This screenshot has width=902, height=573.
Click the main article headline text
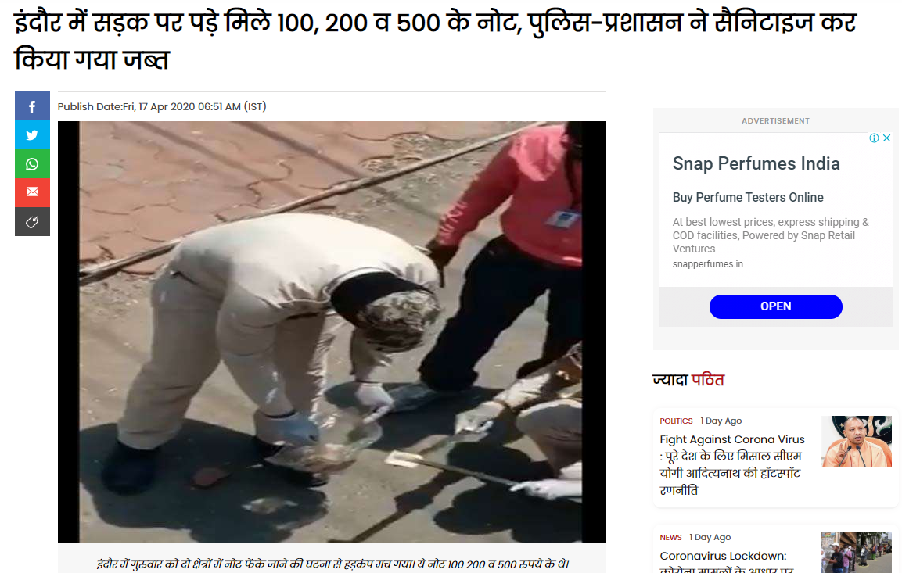[x=436, y=41]
